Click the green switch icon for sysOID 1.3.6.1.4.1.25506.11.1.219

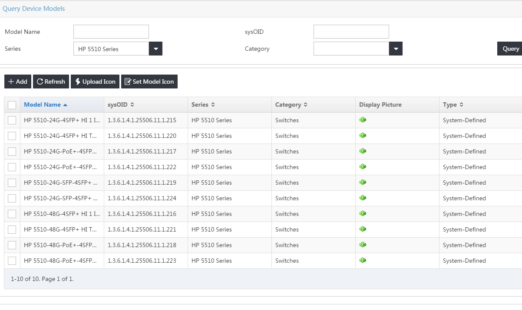363,183
